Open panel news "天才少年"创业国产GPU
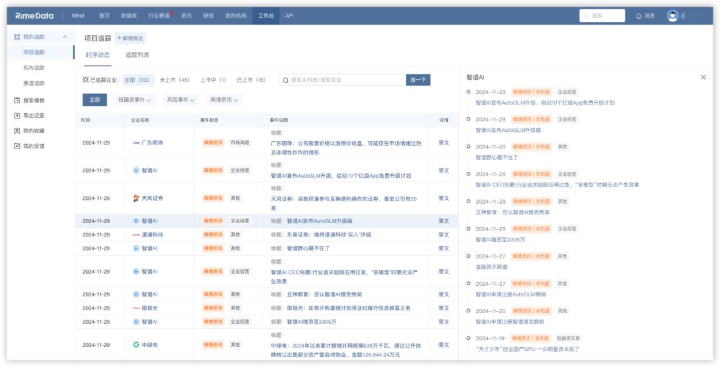 pyautogui.click(x=527, y=348)
